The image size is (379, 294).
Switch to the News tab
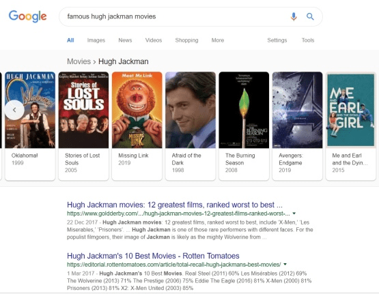coord(125,40)
